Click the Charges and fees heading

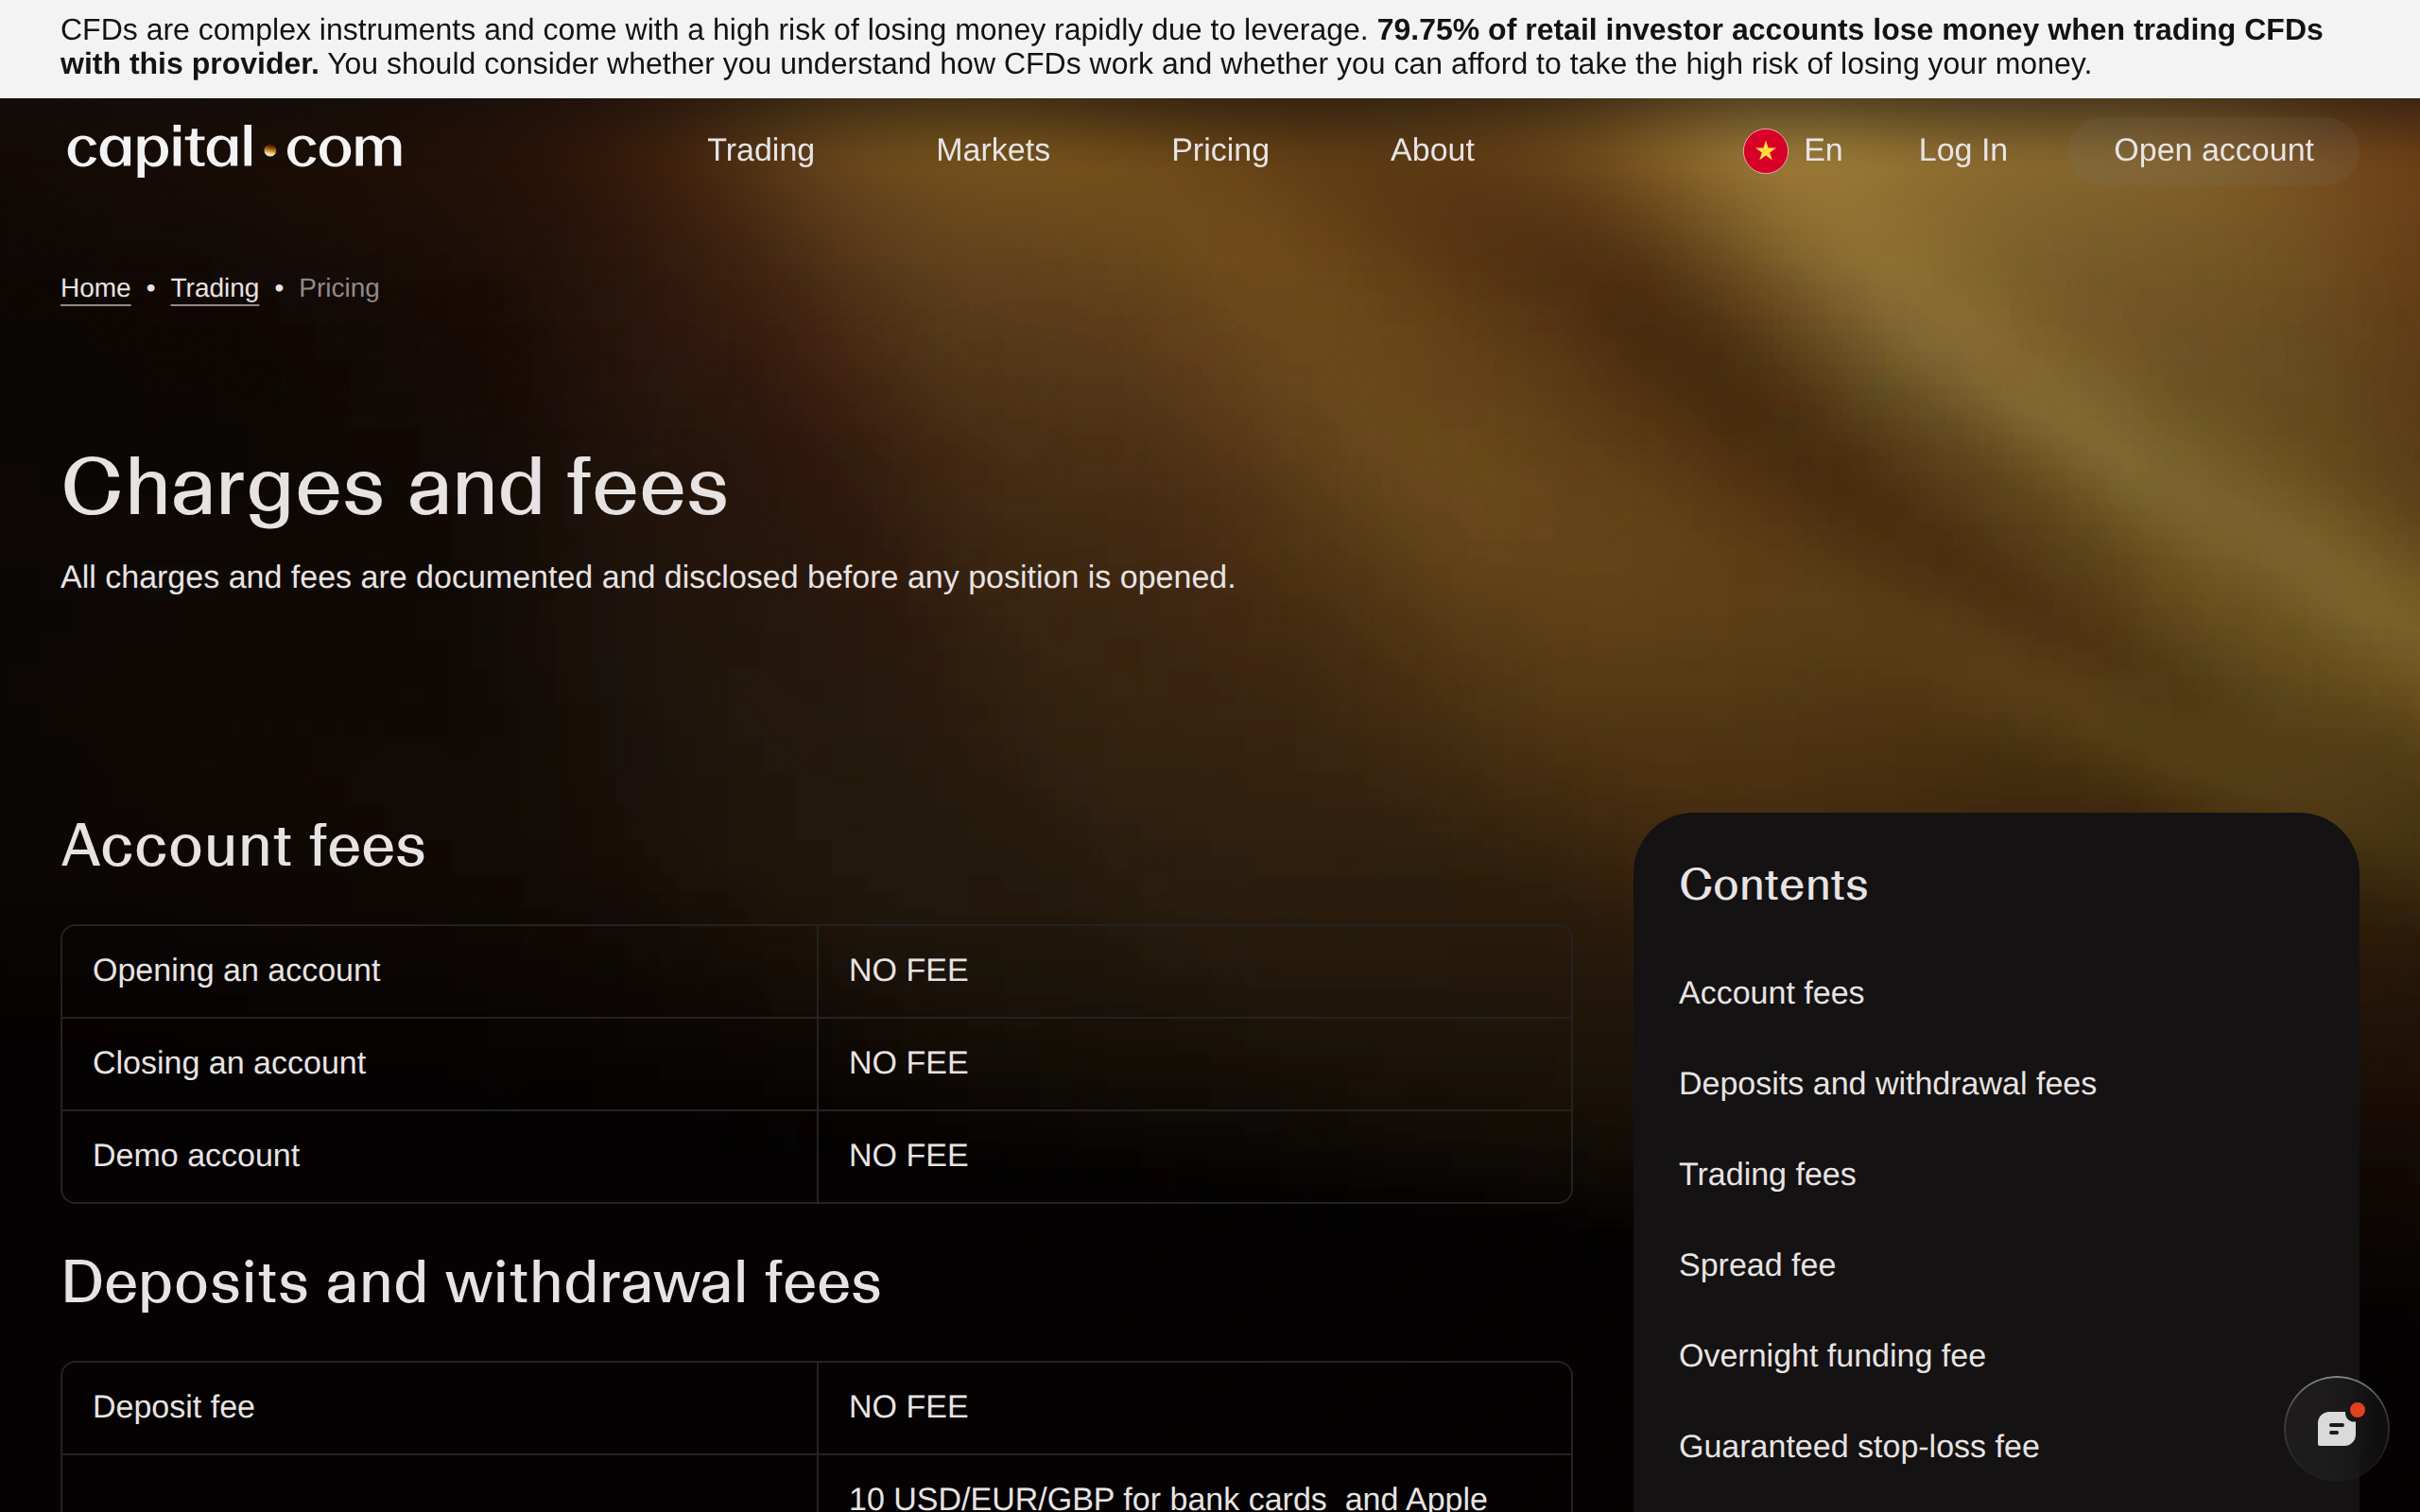tap(395, 487)
